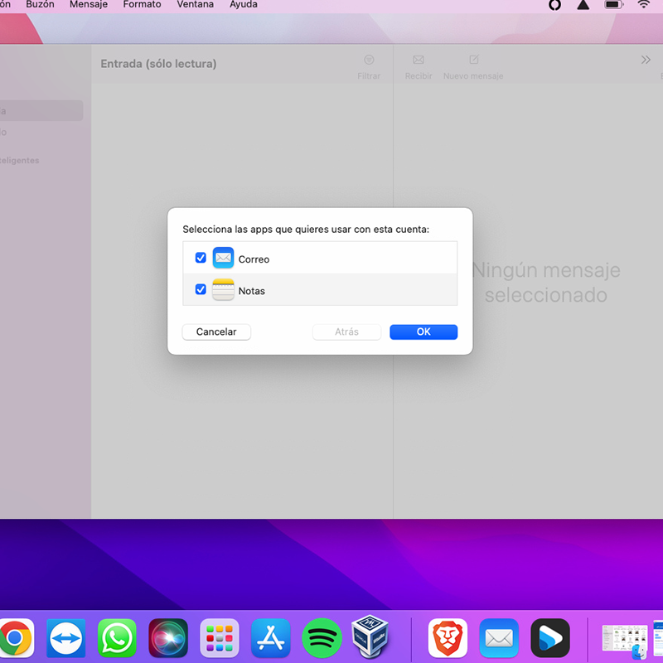Launch Spotify from the Dock
Viewport: 663px width, 663px height.
[322, 638]
